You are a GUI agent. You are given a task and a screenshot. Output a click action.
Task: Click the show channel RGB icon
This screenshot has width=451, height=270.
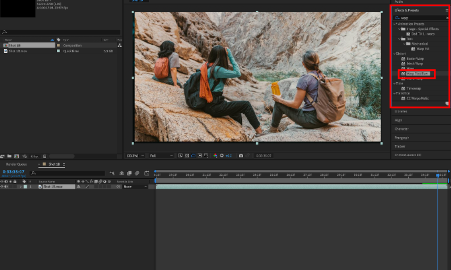[215, 155]
